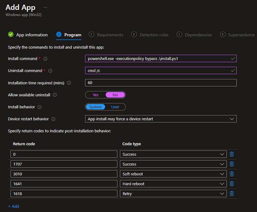257x212 pixels.
Task: Show info tooltip for Install command
Action: pos(45,58)
